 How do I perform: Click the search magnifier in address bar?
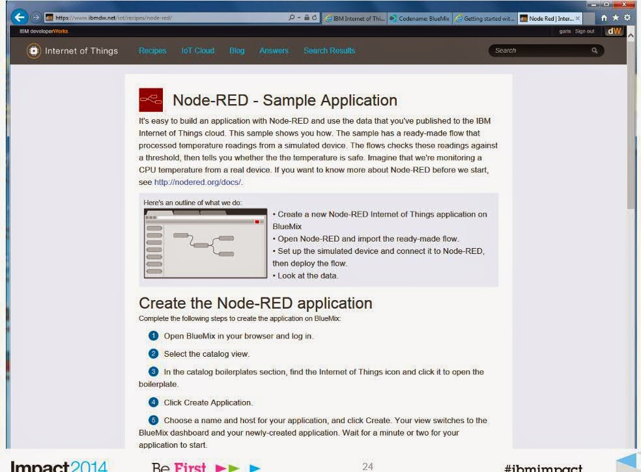(291, 18)
